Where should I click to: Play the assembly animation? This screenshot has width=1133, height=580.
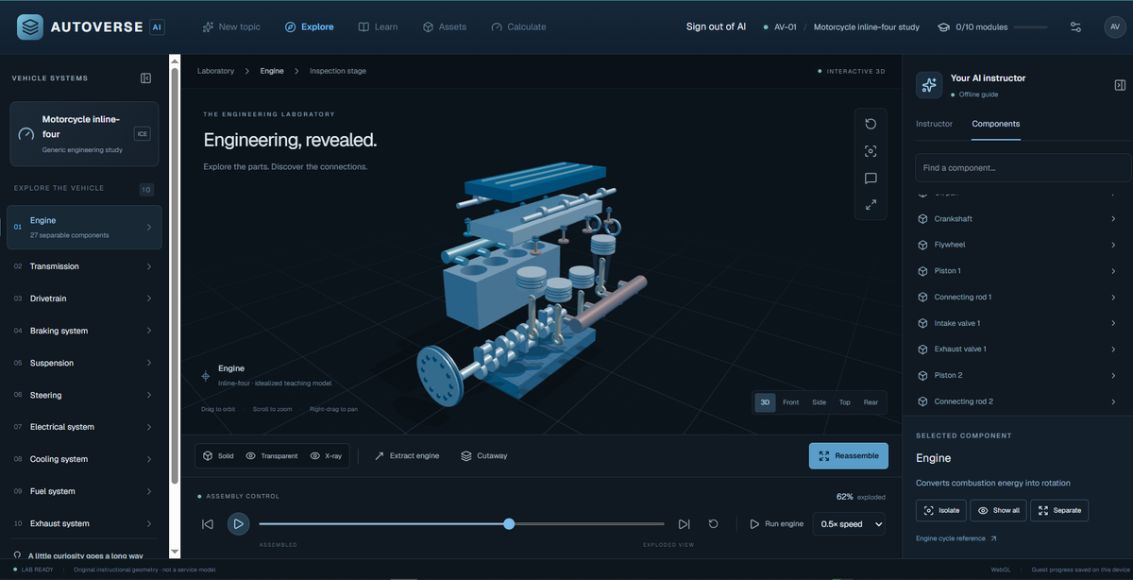(x=238, y=523)
